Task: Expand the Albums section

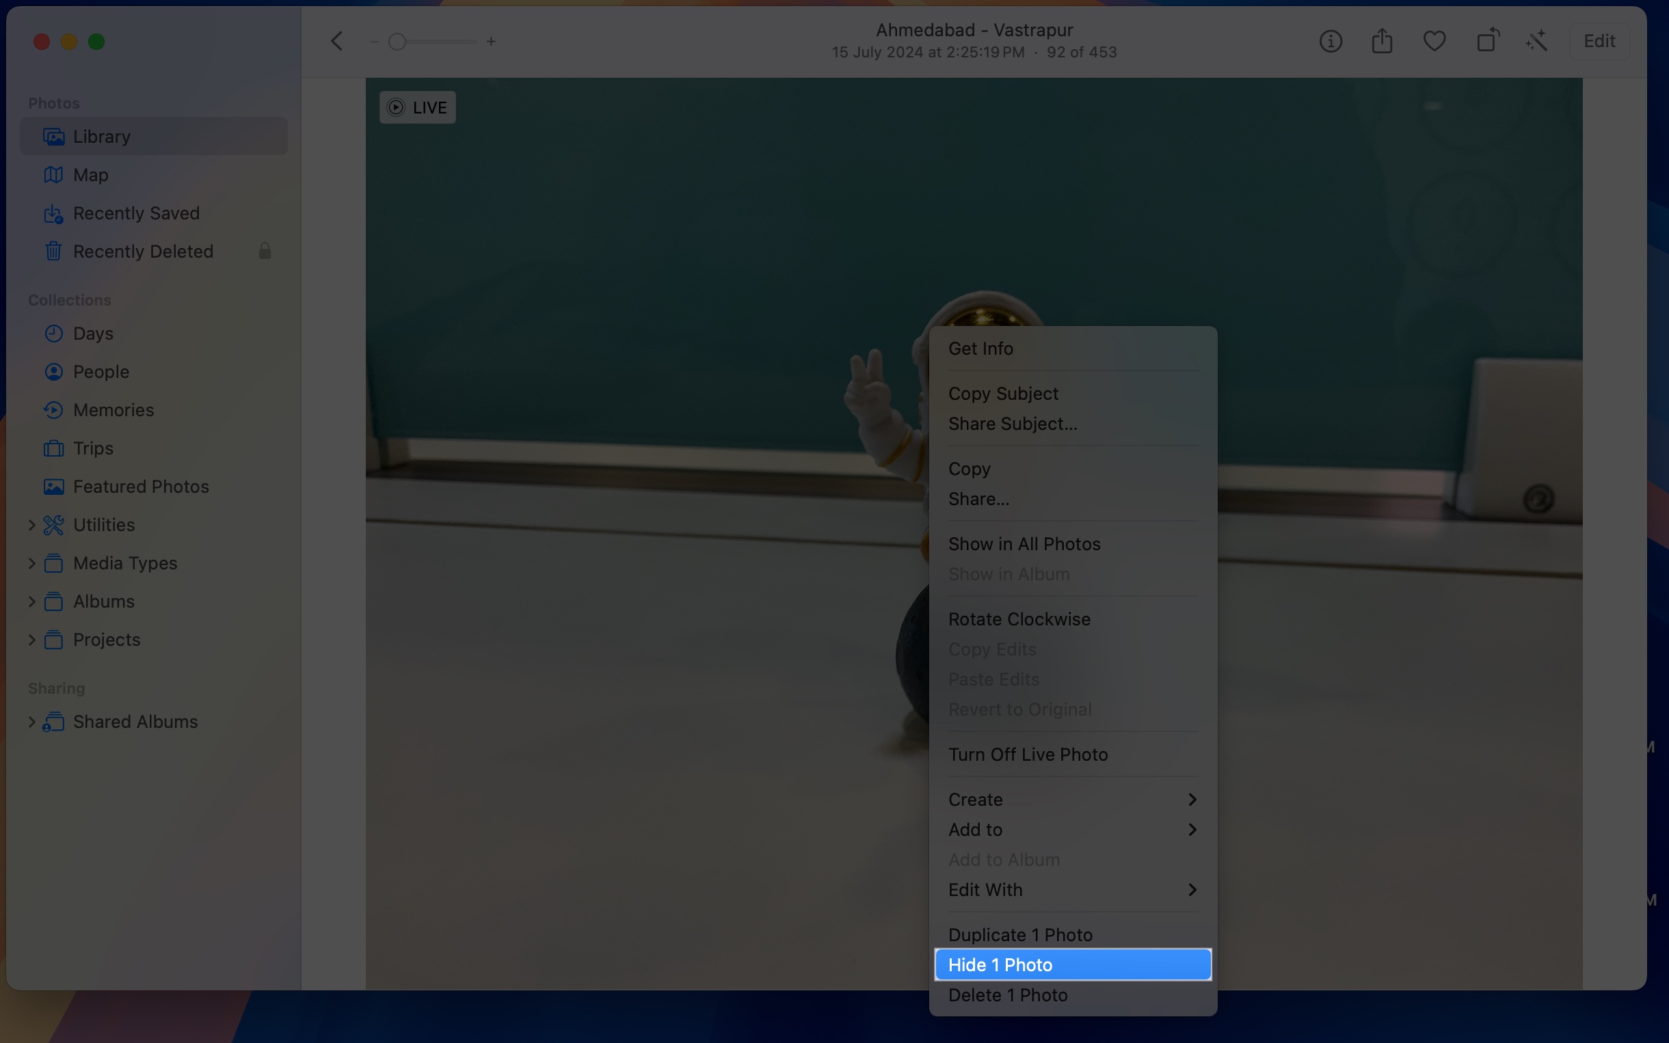Action: (x=31, y=601)
